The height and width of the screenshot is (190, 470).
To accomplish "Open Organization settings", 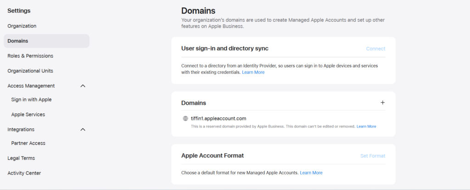I will coord(22,26).
